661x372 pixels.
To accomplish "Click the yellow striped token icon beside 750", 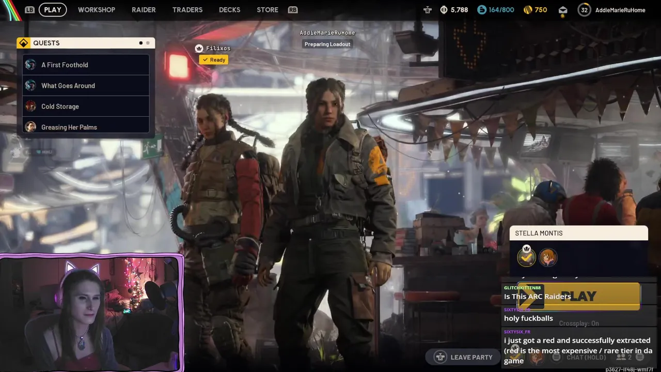I will click(527, 9).
